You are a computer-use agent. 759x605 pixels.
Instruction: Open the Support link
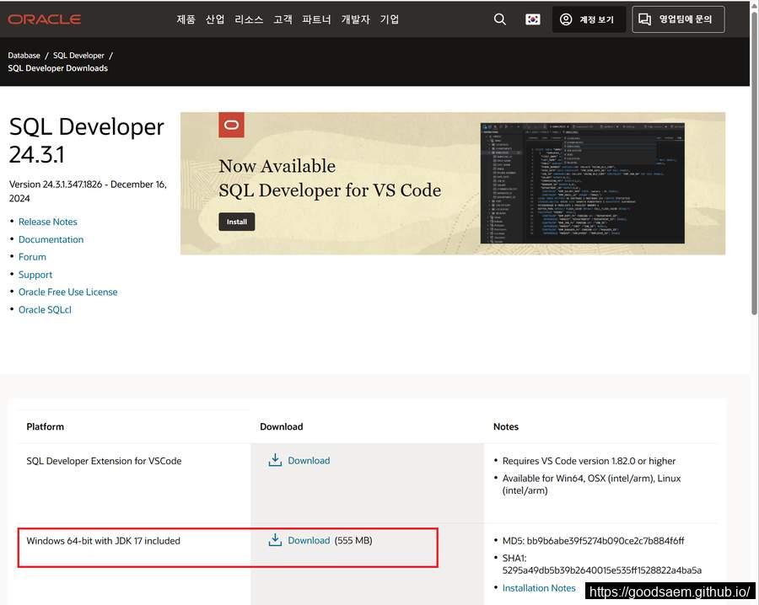[x=35, y=275]
